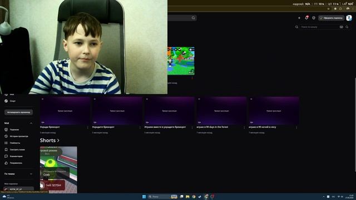Open the colorful game video thumbnail
356x200 pixels.
(181, 61)
